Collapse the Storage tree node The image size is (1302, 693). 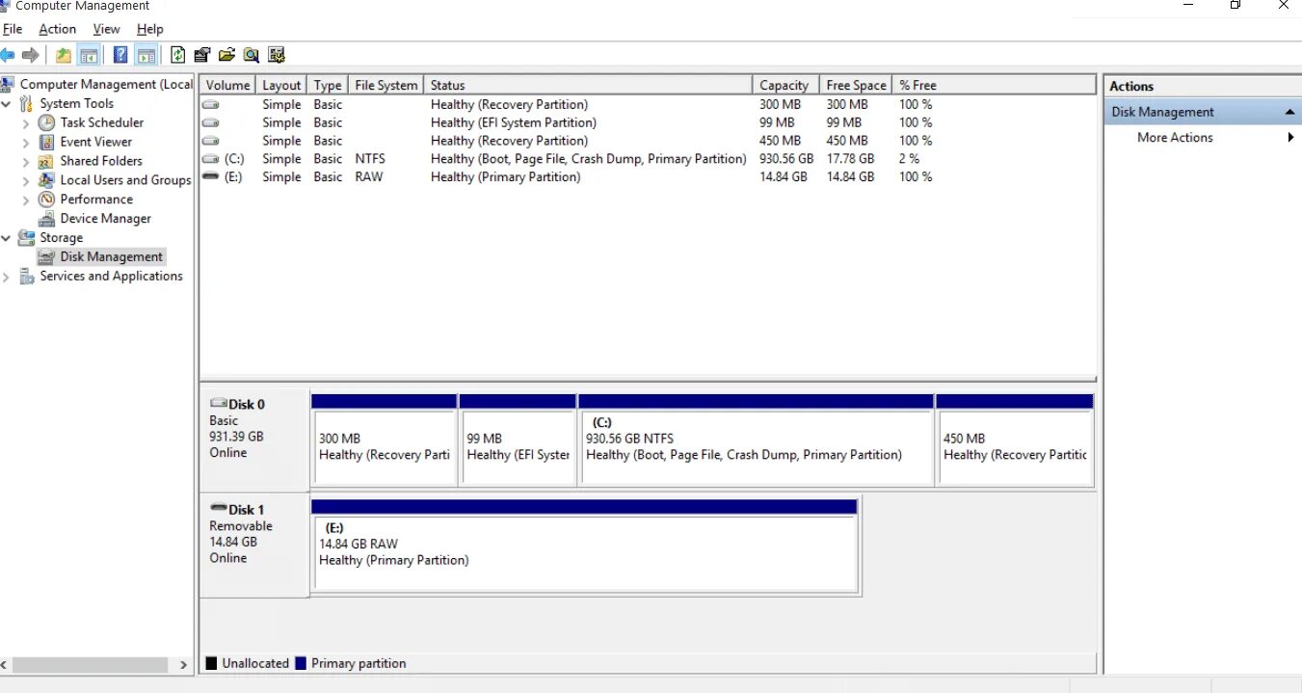(7, 238)
